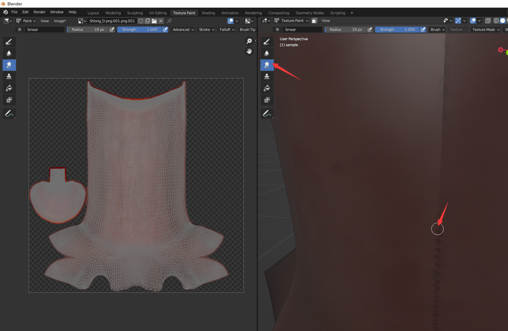Viewport: 508px width, 331px height.
Task: Select the Clone stamp tool in image editor
Action: tap(9, 77)
